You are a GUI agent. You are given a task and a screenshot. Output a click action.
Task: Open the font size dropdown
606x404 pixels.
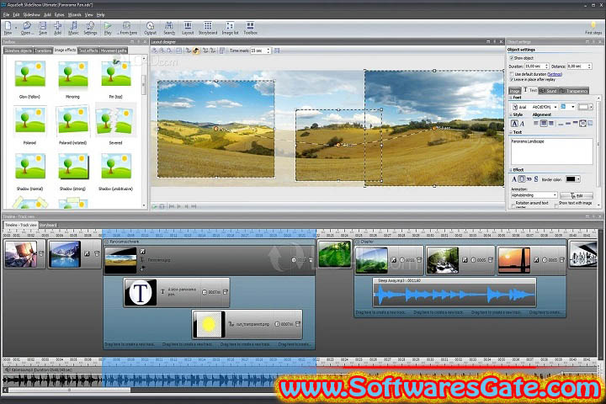coord(573,107)
